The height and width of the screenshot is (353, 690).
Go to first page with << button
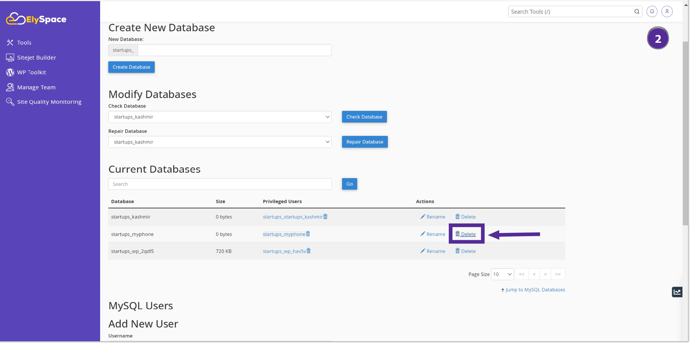(522, 274)
